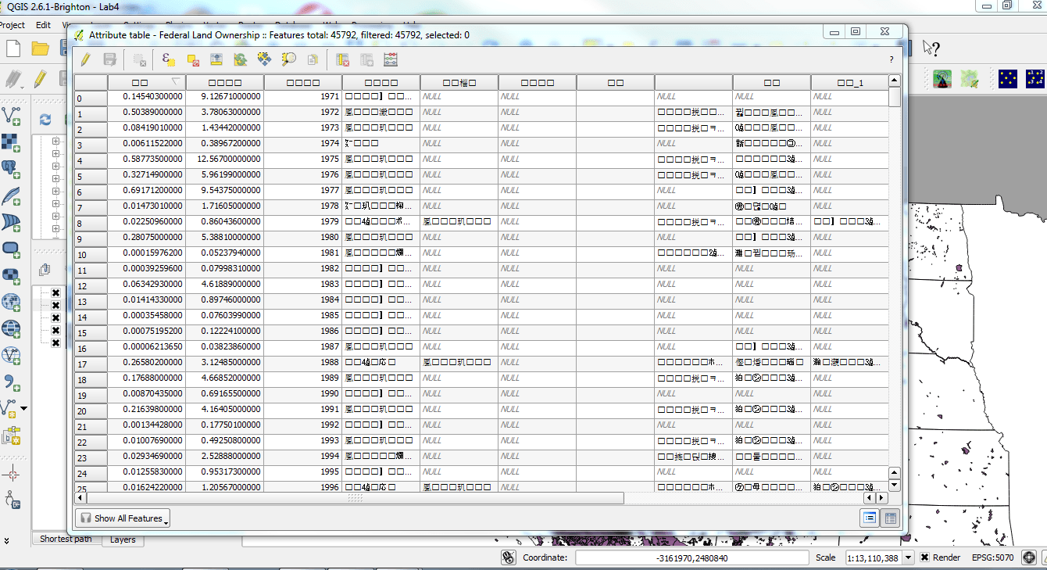Open the Project menu
The height and width of the screenshot is (570, 1047).
pos(12,25)
